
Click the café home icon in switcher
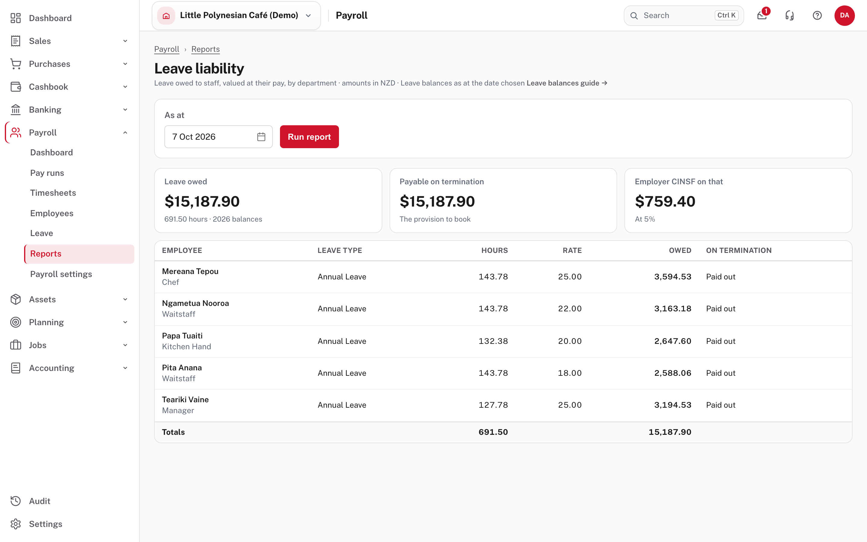tap(166, 15)
